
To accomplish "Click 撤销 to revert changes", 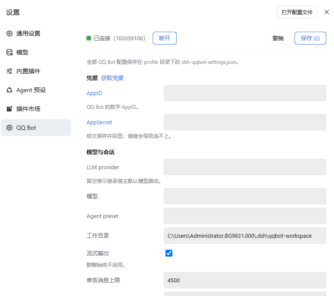I will (278, 38).
